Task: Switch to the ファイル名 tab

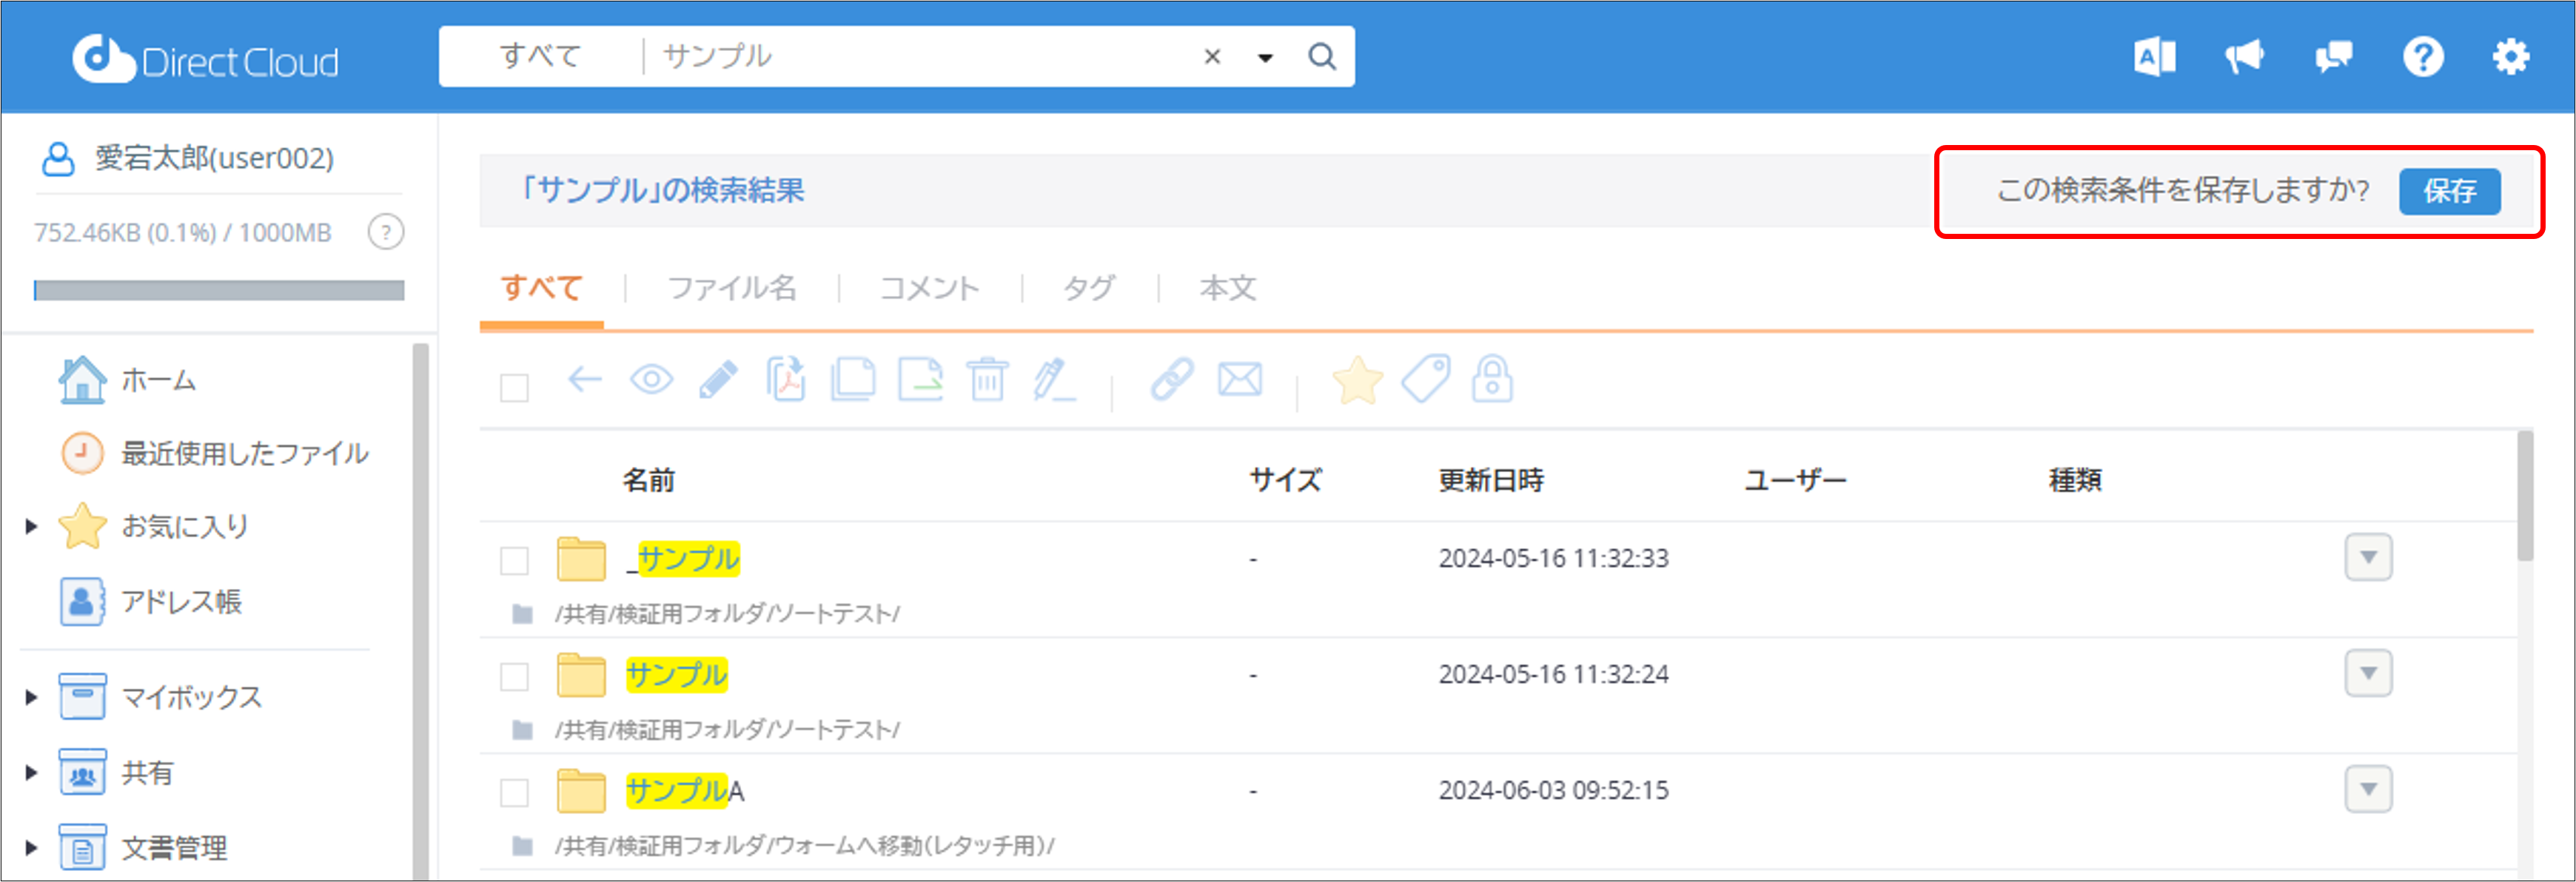Action: (x=732, y=288)
